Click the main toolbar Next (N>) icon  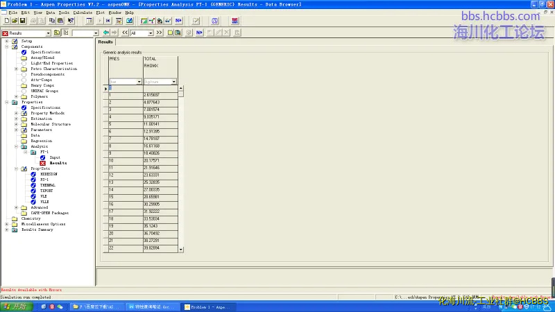[x=178, y=21]
